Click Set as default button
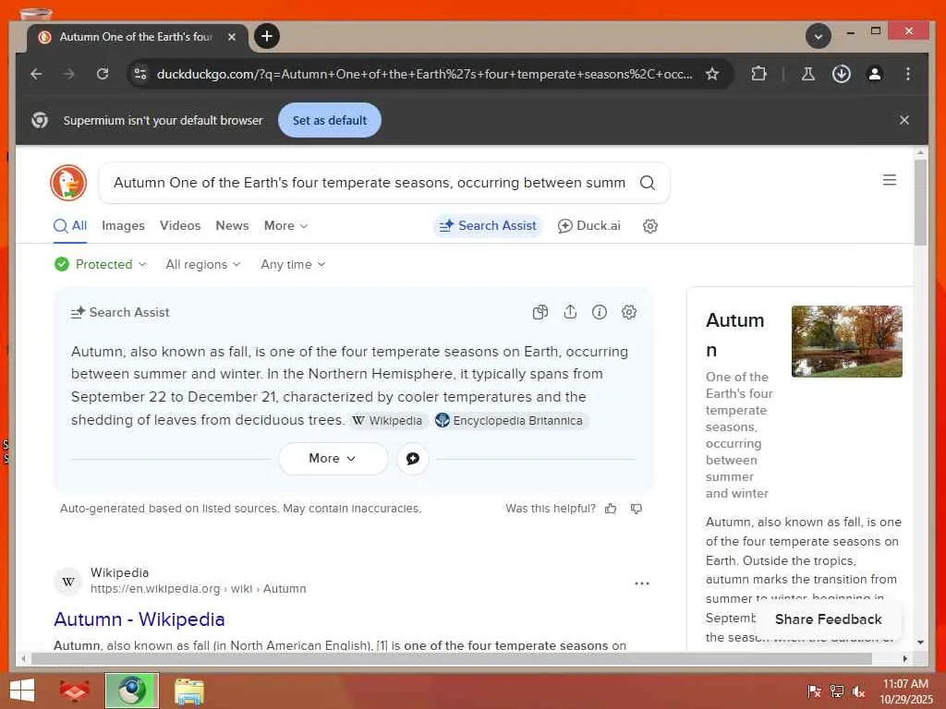 coord(330,120)
